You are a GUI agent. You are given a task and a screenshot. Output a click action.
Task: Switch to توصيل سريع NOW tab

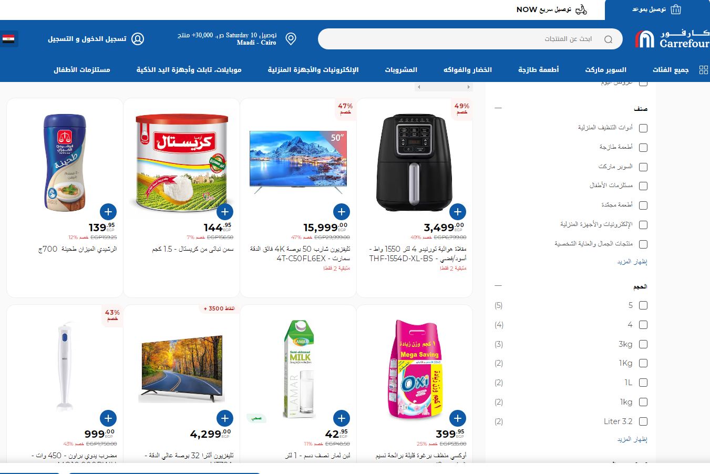[552, 9]
